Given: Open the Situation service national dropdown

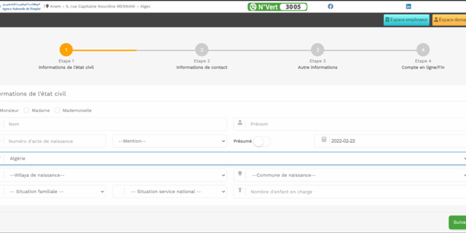Looking at the screenshot, I should tap(170, 192).
